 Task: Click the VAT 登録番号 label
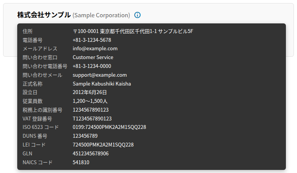pyautogui.click(x=37, y=119)
